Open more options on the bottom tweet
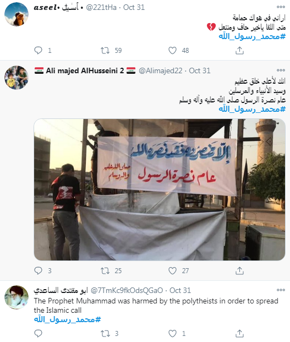The image size is (290, 342). coord(281,290)
